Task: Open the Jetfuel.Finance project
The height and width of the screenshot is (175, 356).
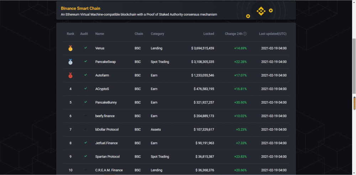Action: coord(106,143)
